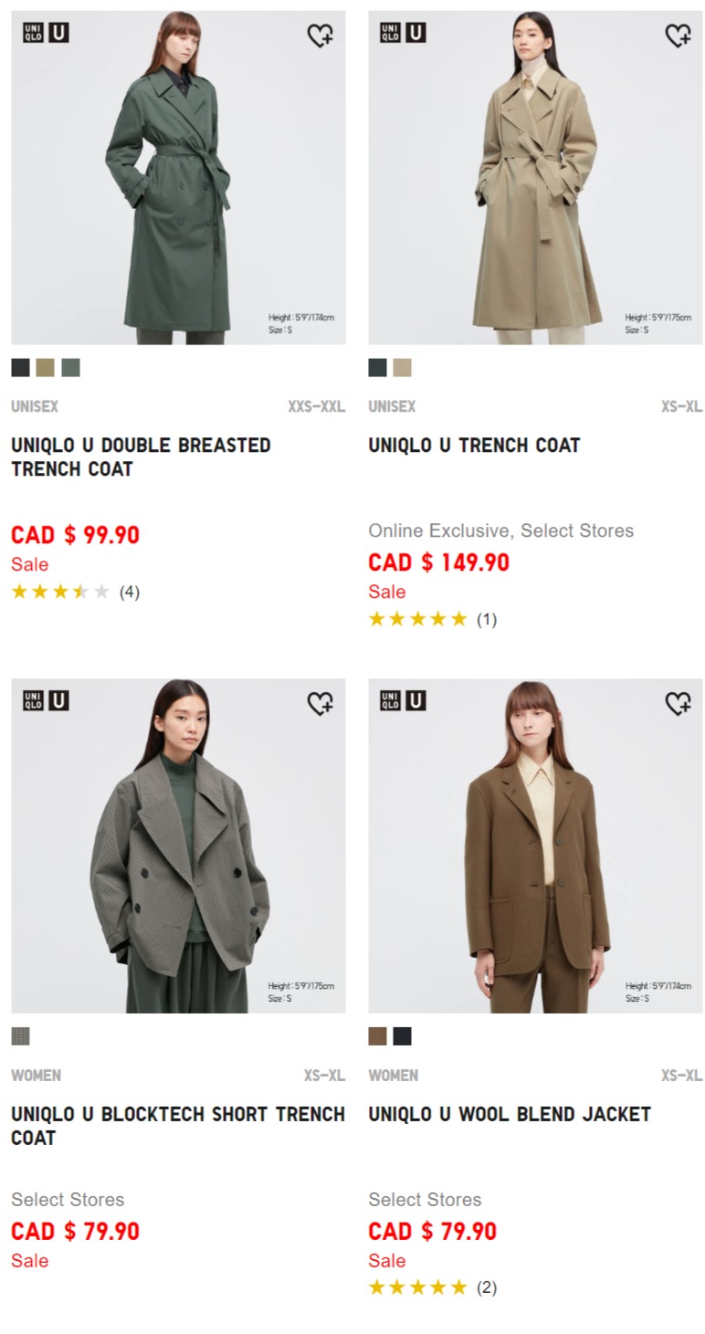The image size is (705, 1334).
Task: Choose the khaki swatch for Double Breasted Trench Coat
Action: [x=46, y=367]
